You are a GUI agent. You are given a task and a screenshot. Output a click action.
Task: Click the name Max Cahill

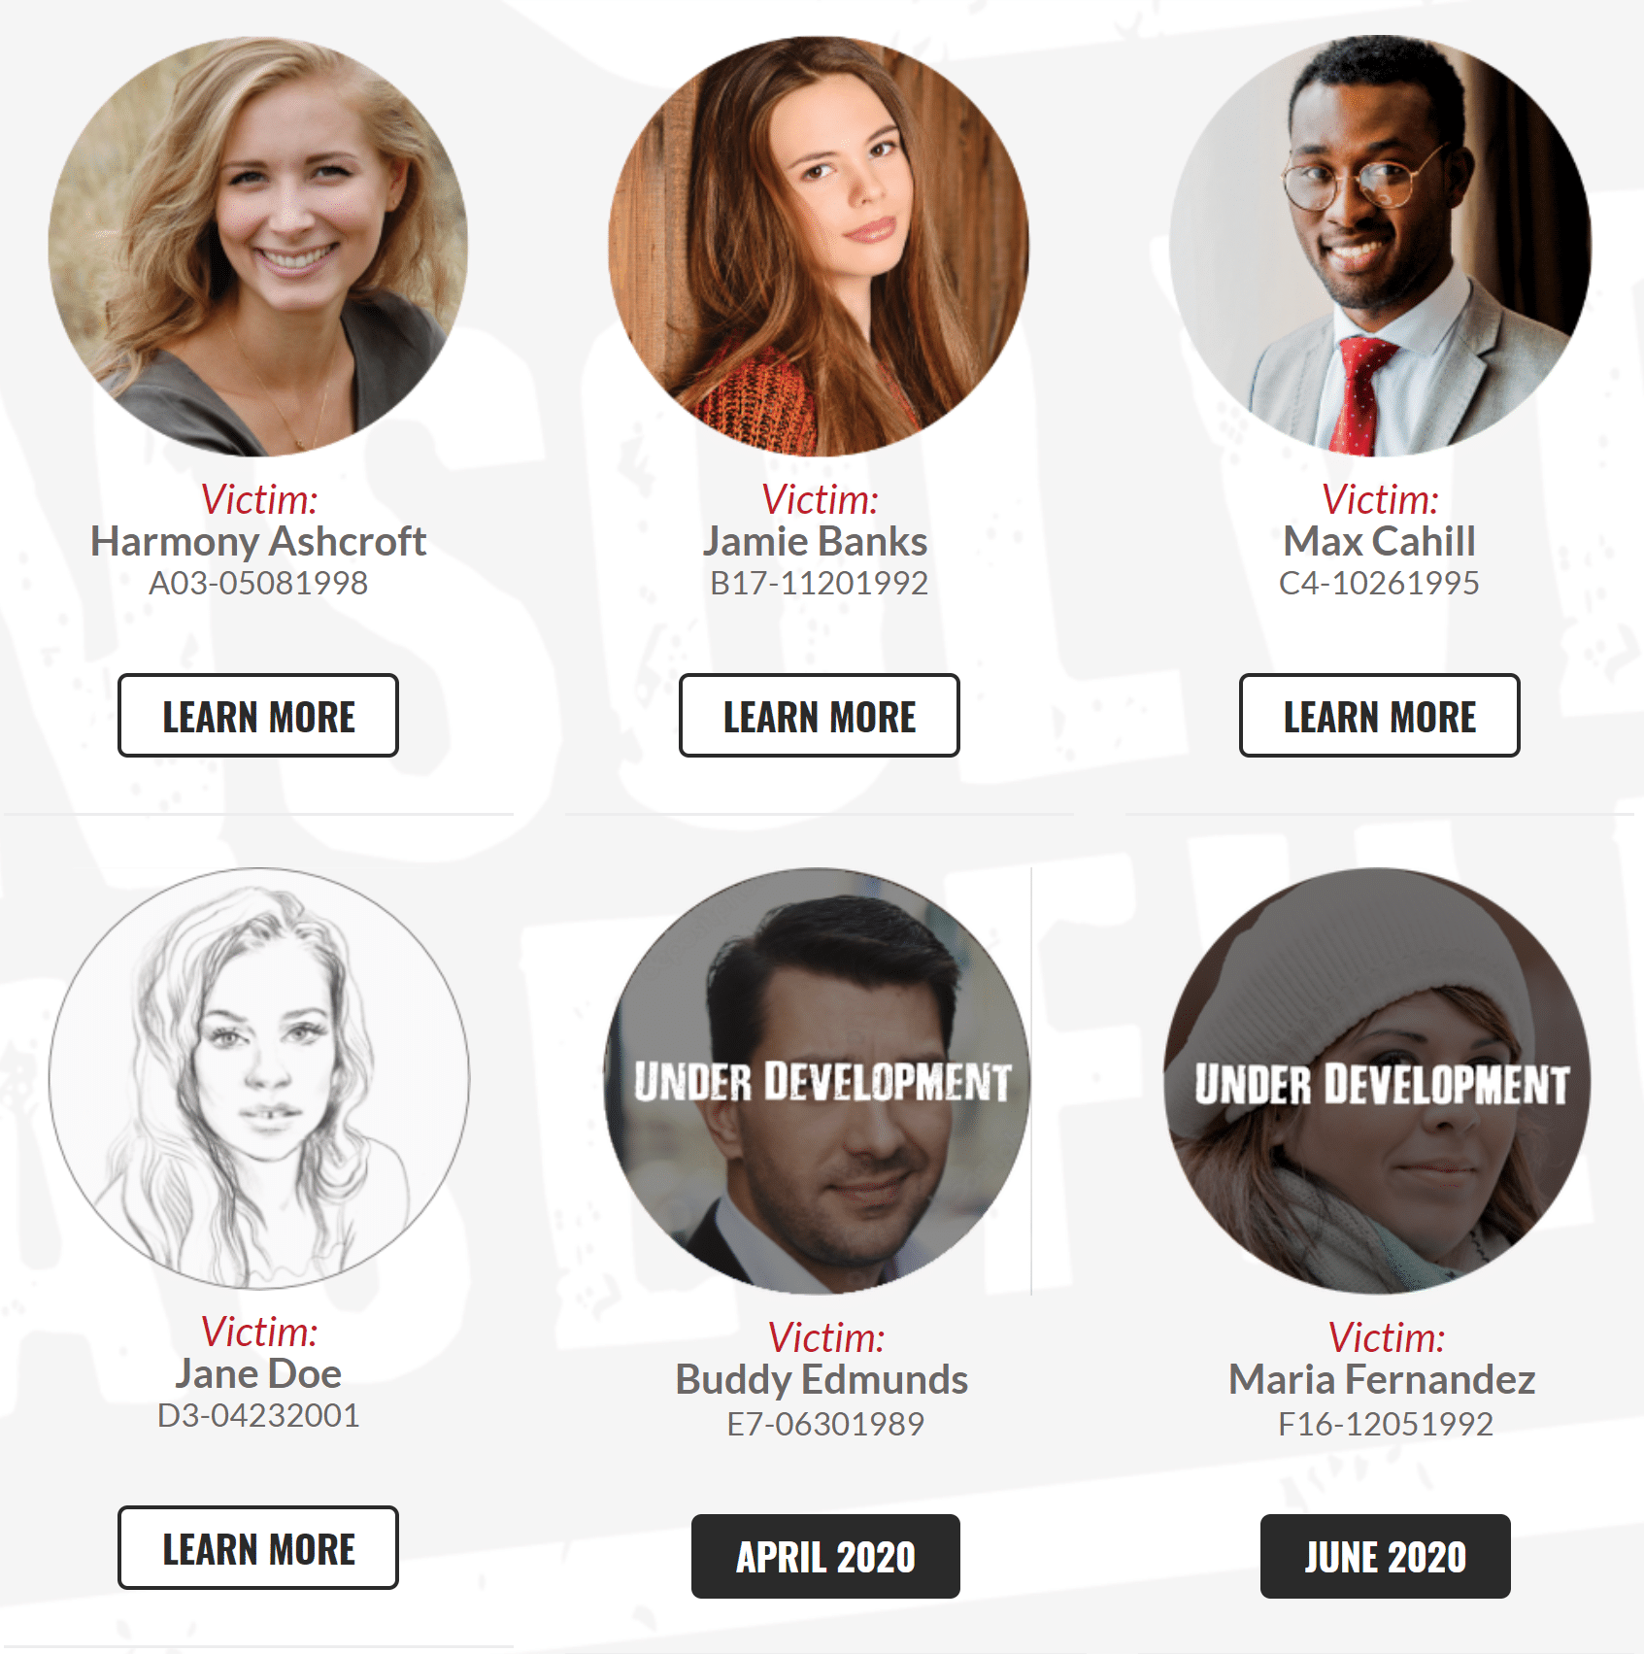coord(1380,542)
